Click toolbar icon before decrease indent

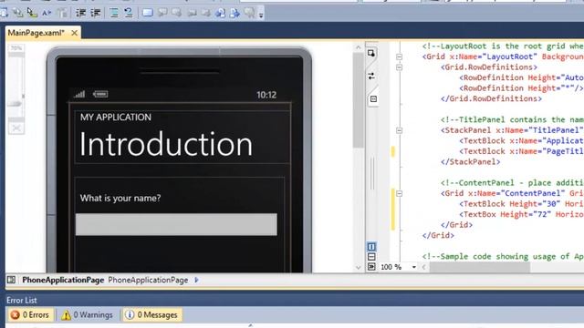[62, 13]
